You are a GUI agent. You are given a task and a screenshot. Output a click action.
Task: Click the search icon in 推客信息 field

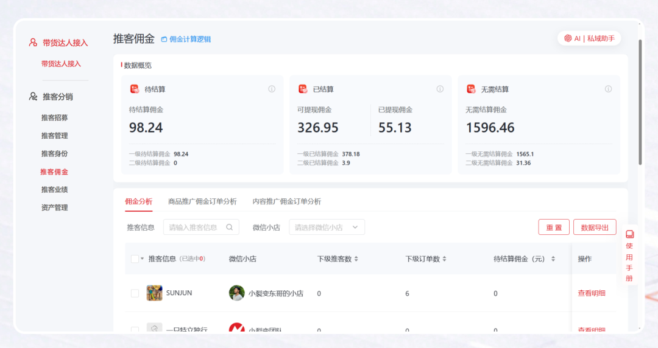click(230, 228)
